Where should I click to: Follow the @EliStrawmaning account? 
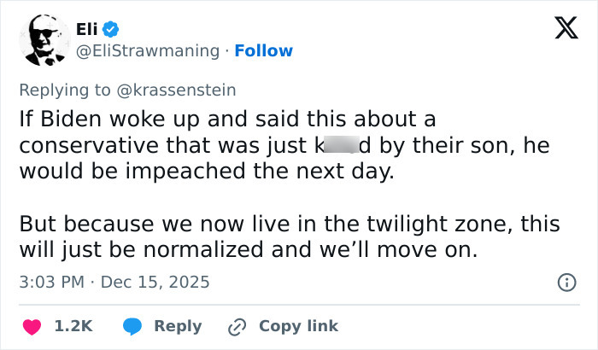[x=263, y=50]
